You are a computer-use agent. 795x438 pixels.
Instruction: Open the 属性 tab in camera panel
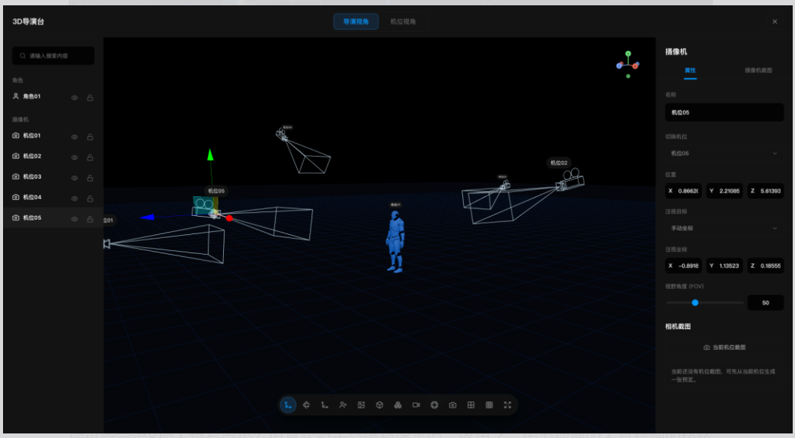coord(690,71)
